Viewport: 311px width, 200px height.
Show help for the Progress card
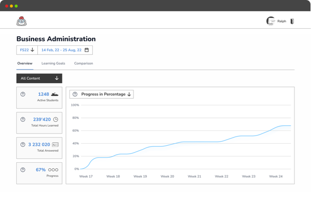23,170
